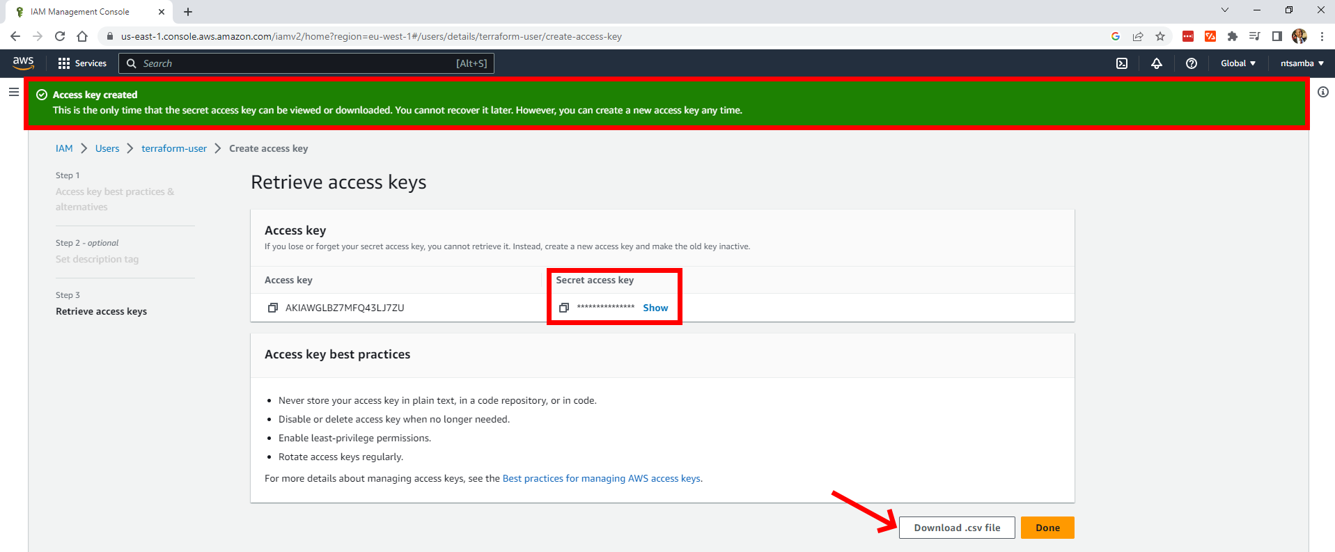Expand the Global region dropdown
This screenshot has width=1335, height=552.
click(1238, 63)
